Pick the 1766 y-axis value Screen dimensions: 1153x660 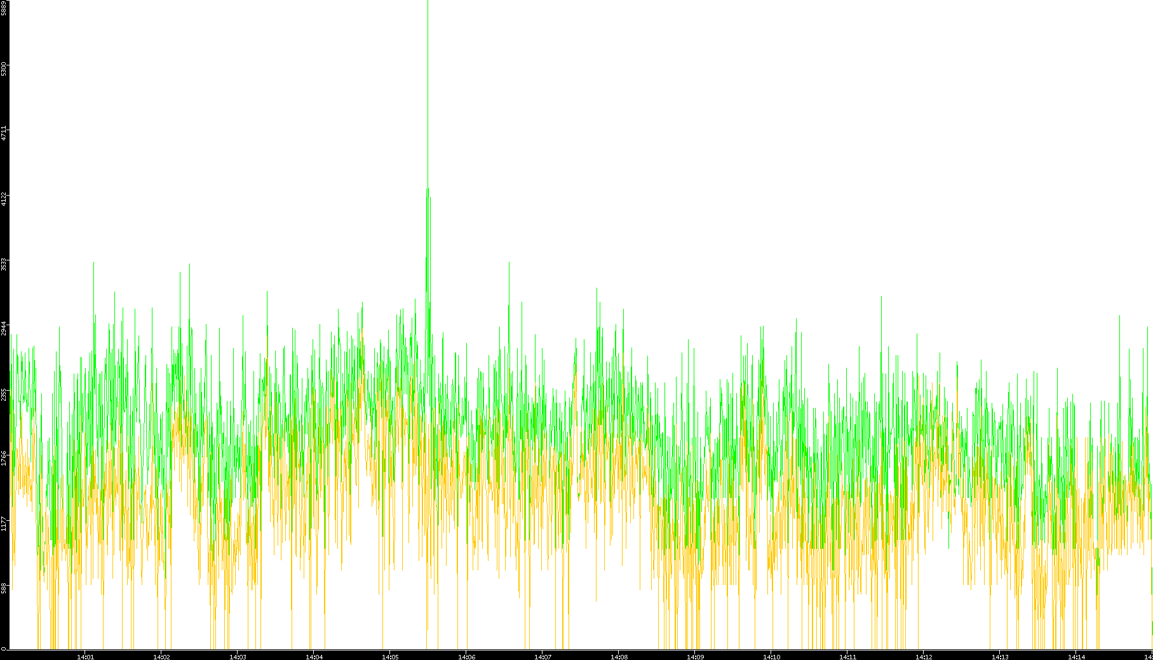(x=4, y=459)
